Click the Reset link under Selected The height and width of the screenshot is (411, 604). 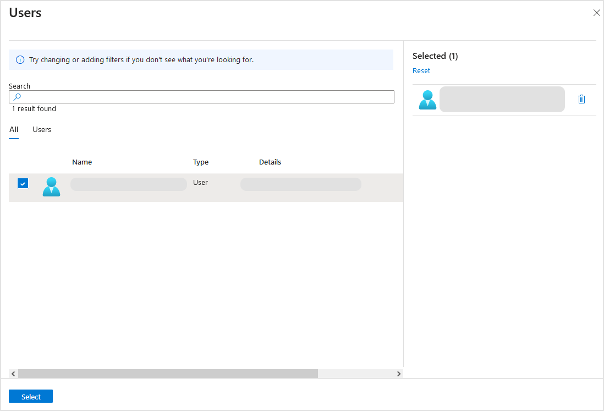tap(421, 70)
